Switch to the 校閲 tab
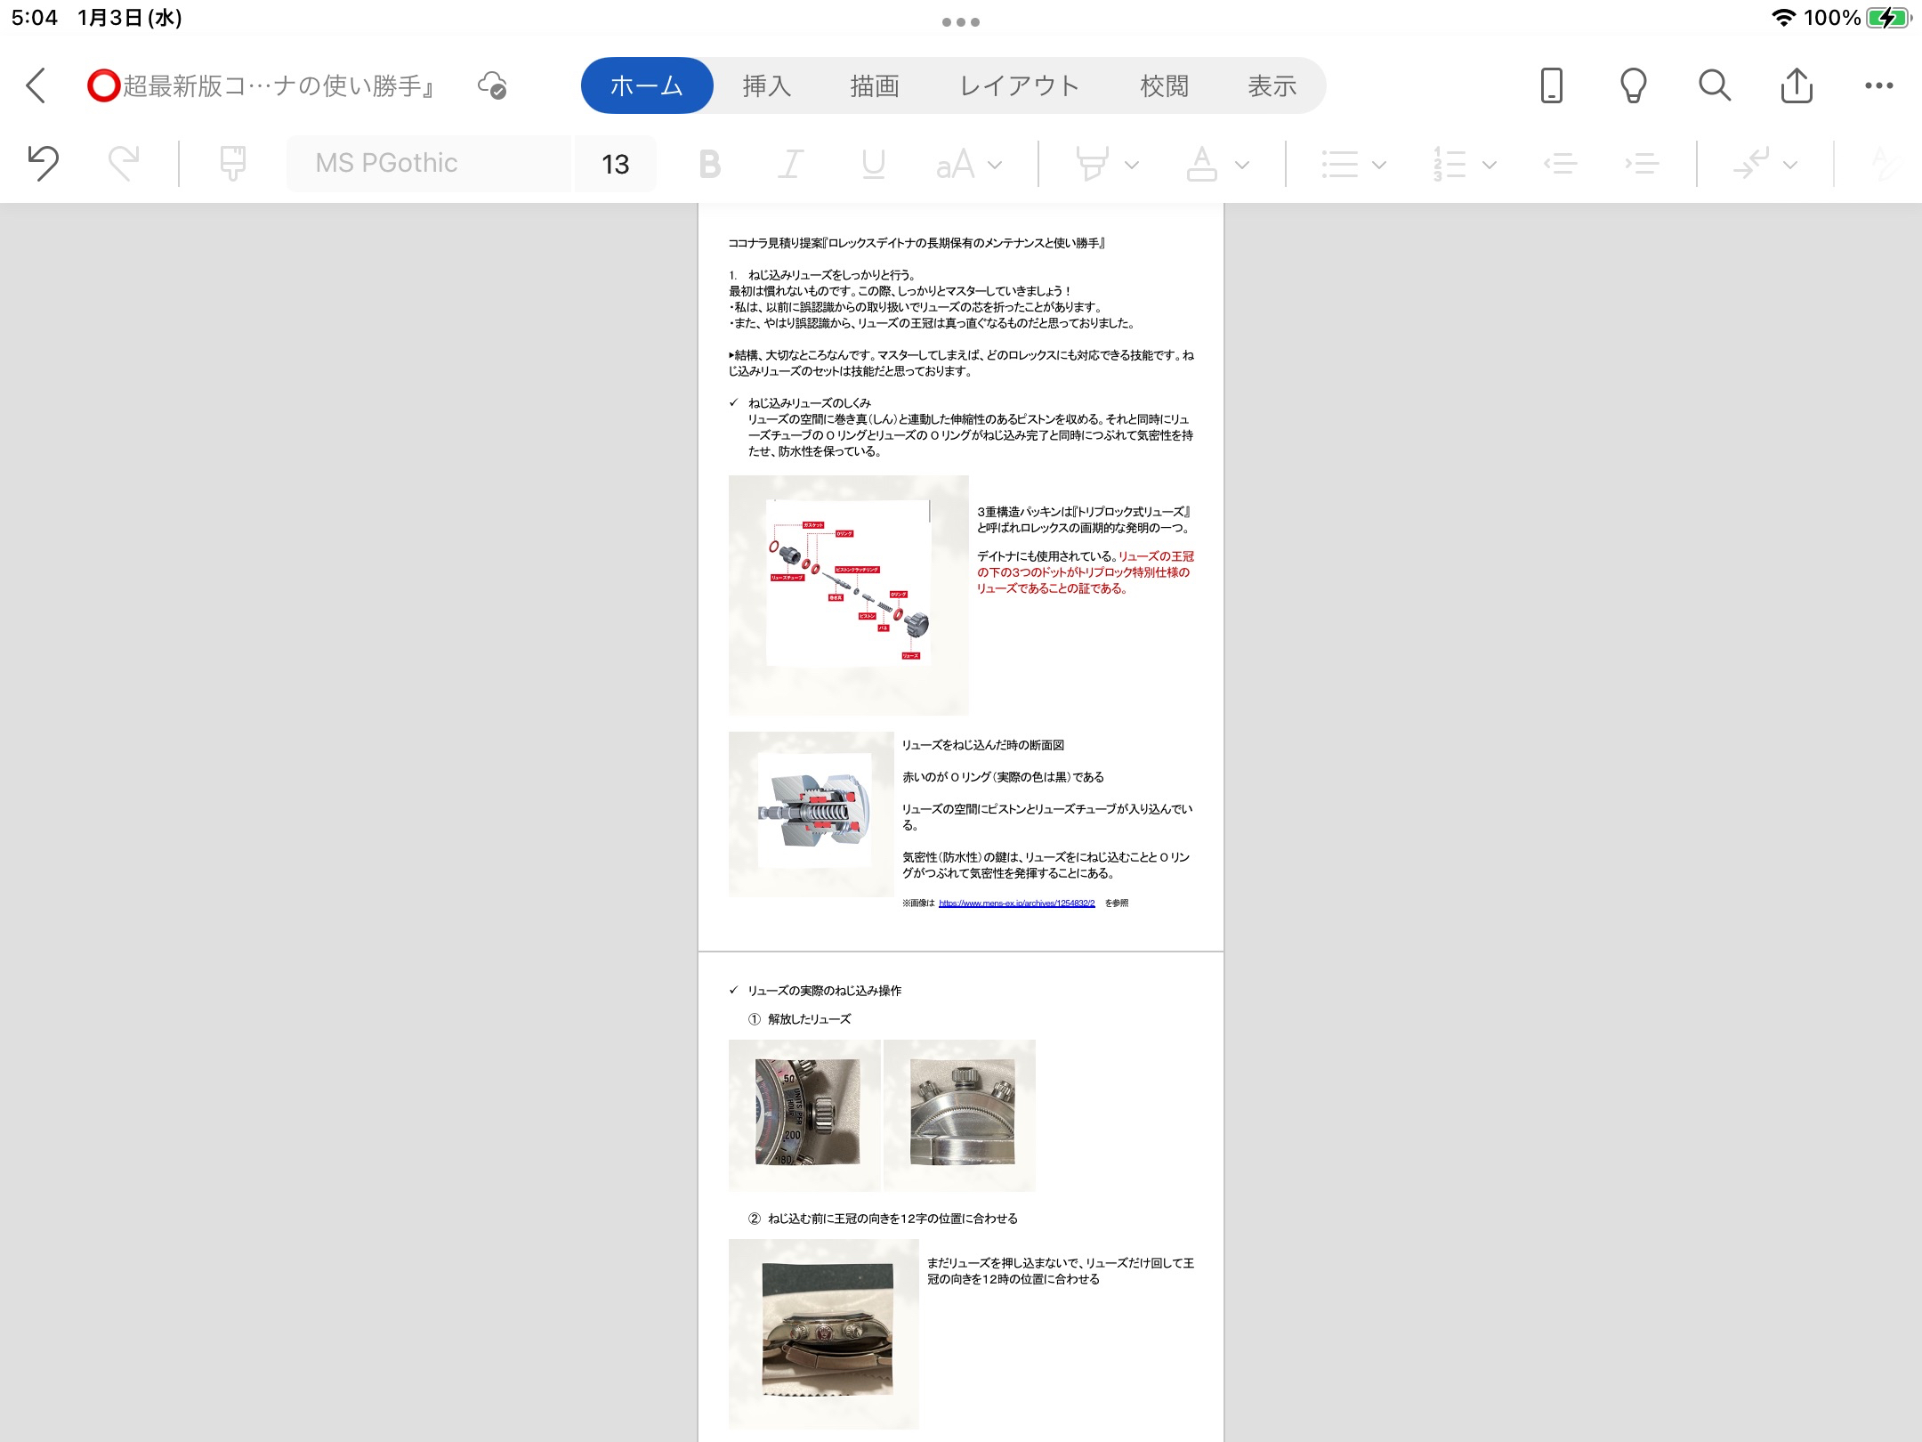The height and width of the screenshot is (1442, 1922). point(1164,85)
